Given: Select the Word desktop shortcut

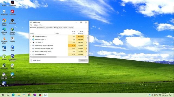Looking at the screenshot, I should pos(4,48).
